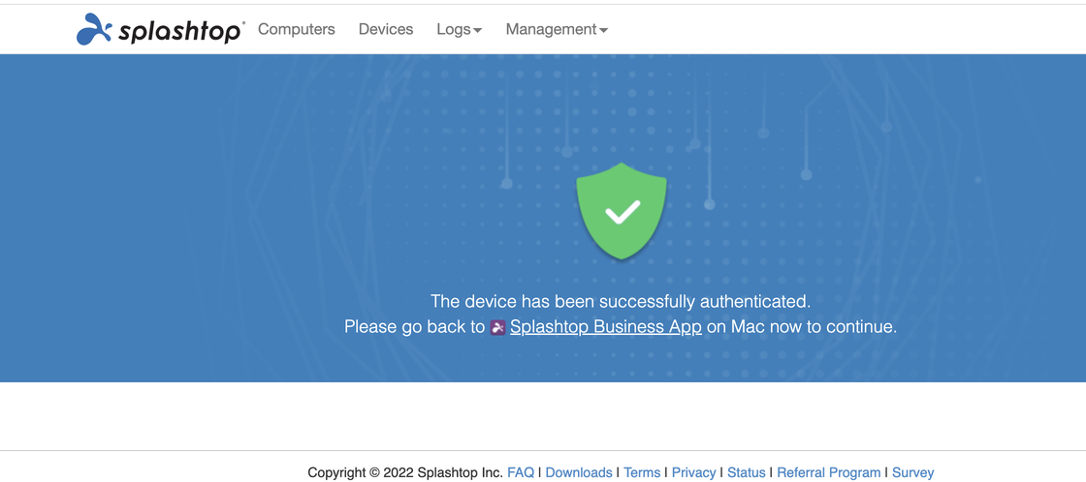The image size is (1086, 482).
Task: Click the Copyright 2022 Splashtop Inc. text
Action: [x=405, y=473]
